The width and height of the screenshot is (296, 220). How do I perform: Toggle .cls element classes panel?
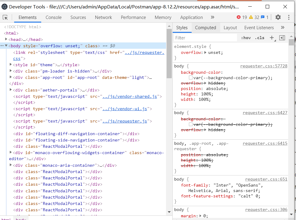point(260,38)
